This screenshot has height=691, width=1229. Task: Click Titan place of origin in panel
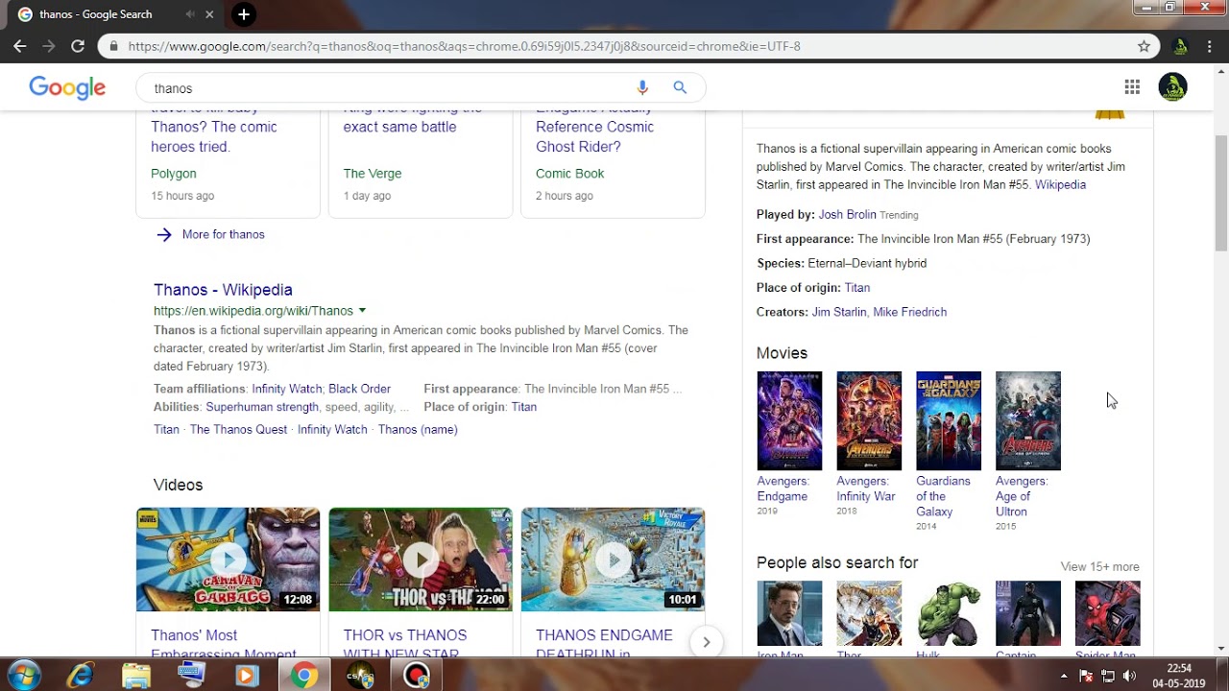pyautogui.click(x=856, y=287)
